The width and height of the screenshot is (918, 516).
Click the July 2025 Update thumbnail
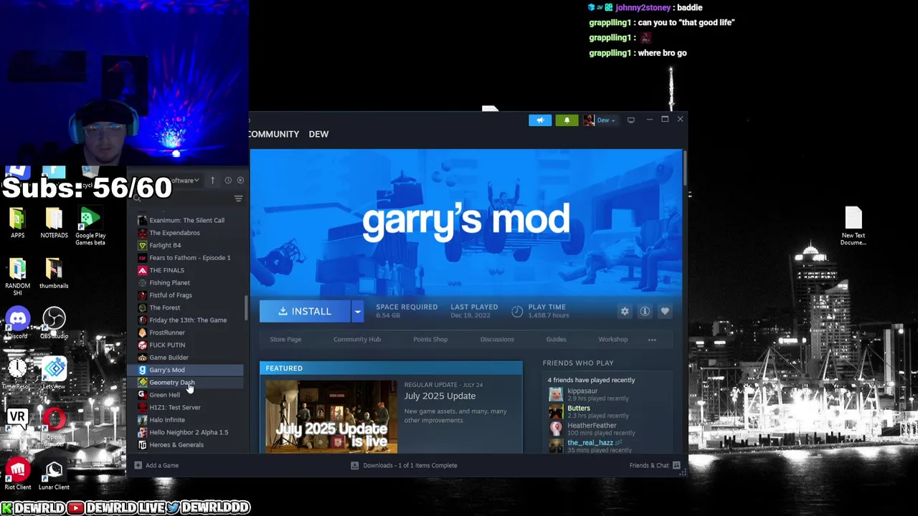(331, 416)
